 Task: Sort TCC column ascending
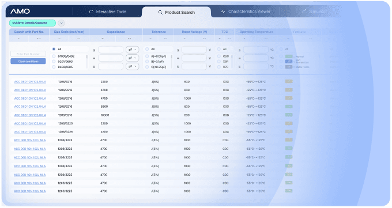(x=220, y=39)
